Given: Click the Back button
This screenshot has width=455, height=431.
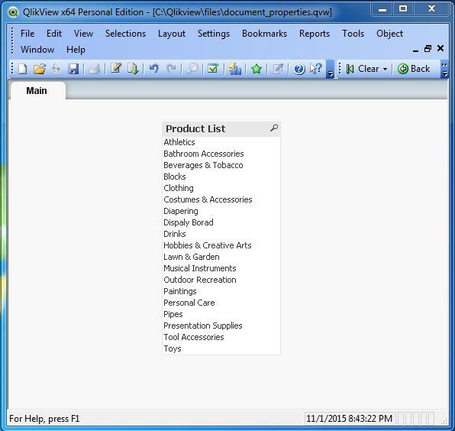Looking at the screenshot, I should pyautogui.click(x=414, y=69).
